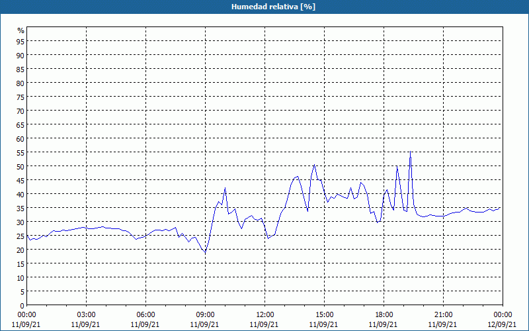Click the 18:00 time tick label
The width and height of the screenshot is (529, 331).
tap(384, 315)
